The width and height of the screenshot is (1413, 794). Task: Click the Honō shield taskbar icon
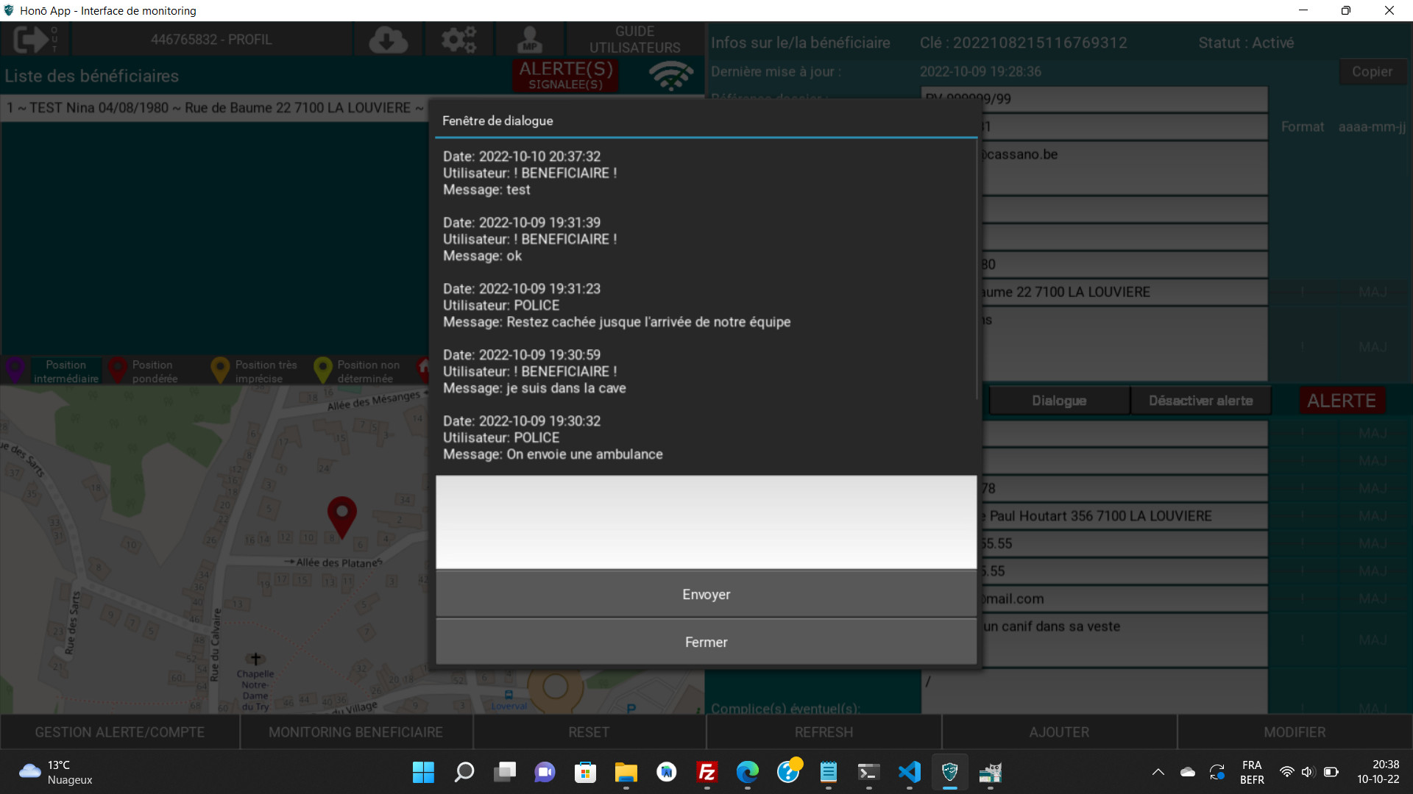click(x=950, y=772)
